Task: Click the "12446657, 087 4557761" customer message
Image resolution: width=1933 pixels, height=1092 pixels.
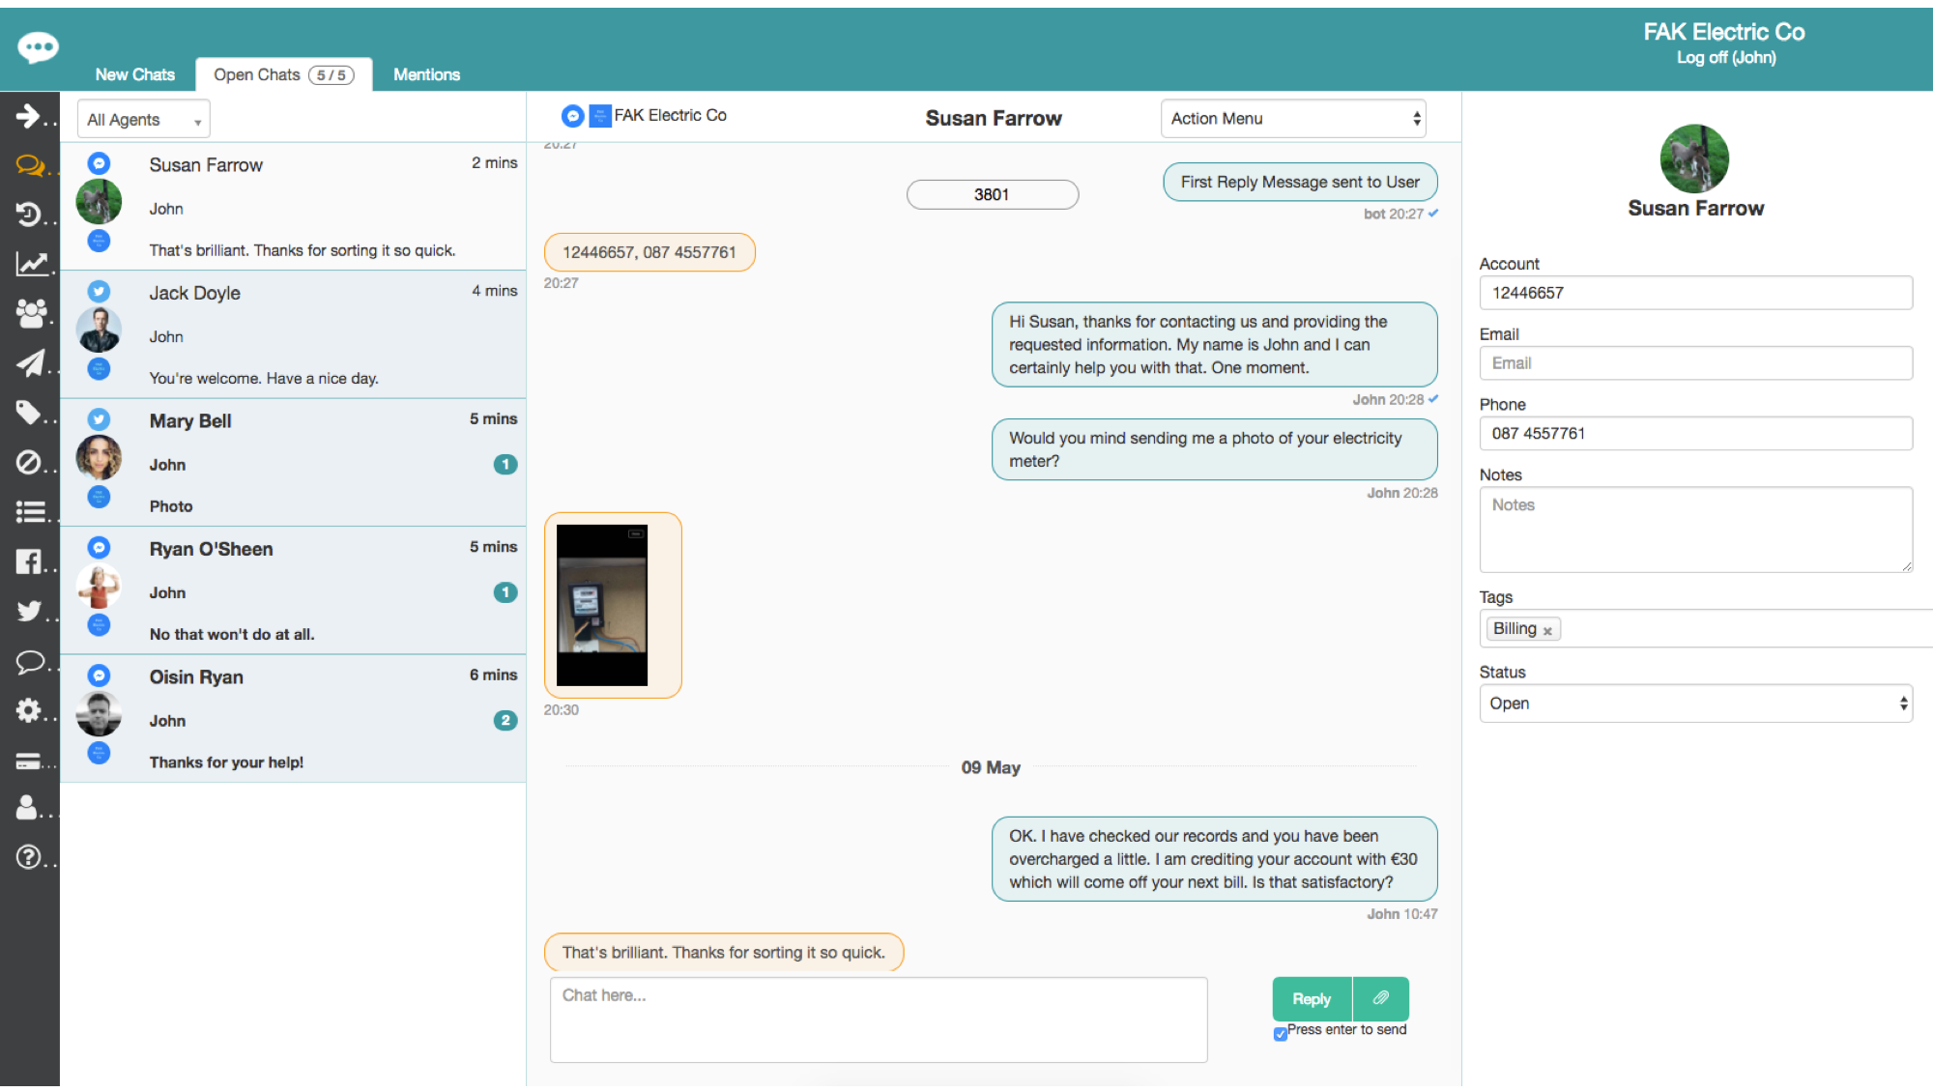Action: point(649,252)
